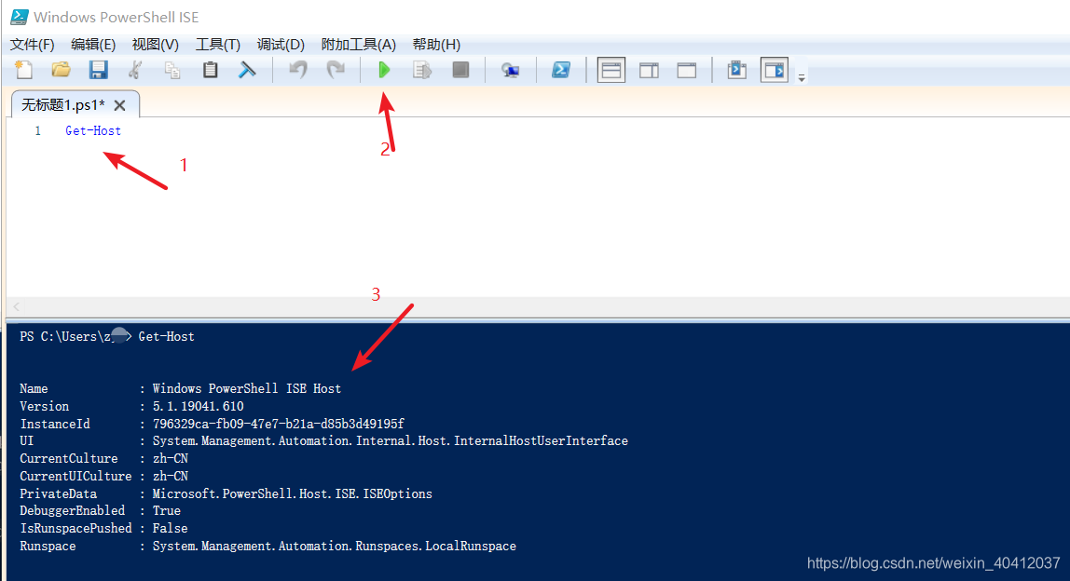Cut selection using the scissors icon
This screenshot has width=1070, height=581.
[x=135, y=70]
